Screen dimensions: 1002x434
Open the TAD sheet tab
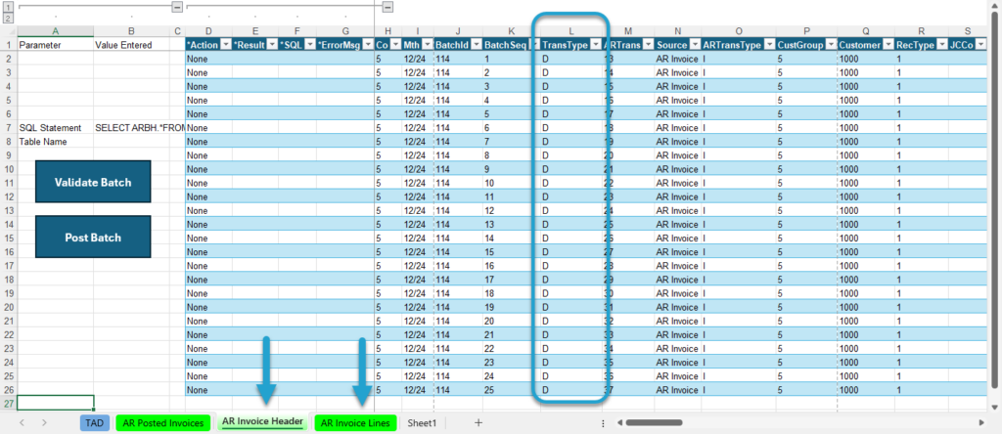pyautogui.click(x=95, y=422)
